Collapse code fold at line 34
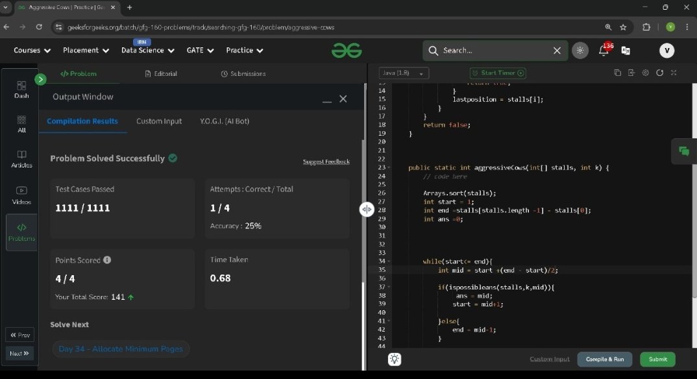This screenshot has width=697, height=379. tap(389, 262)
